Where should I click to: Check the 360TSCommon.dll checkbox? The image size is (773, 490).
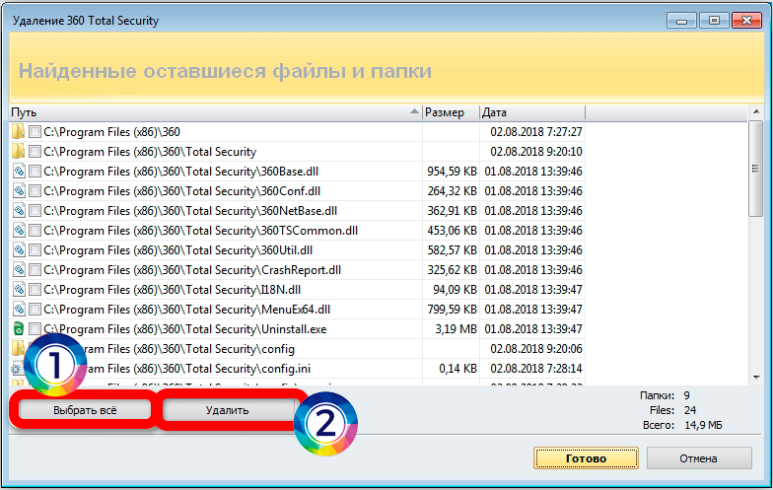click(35, 231)
